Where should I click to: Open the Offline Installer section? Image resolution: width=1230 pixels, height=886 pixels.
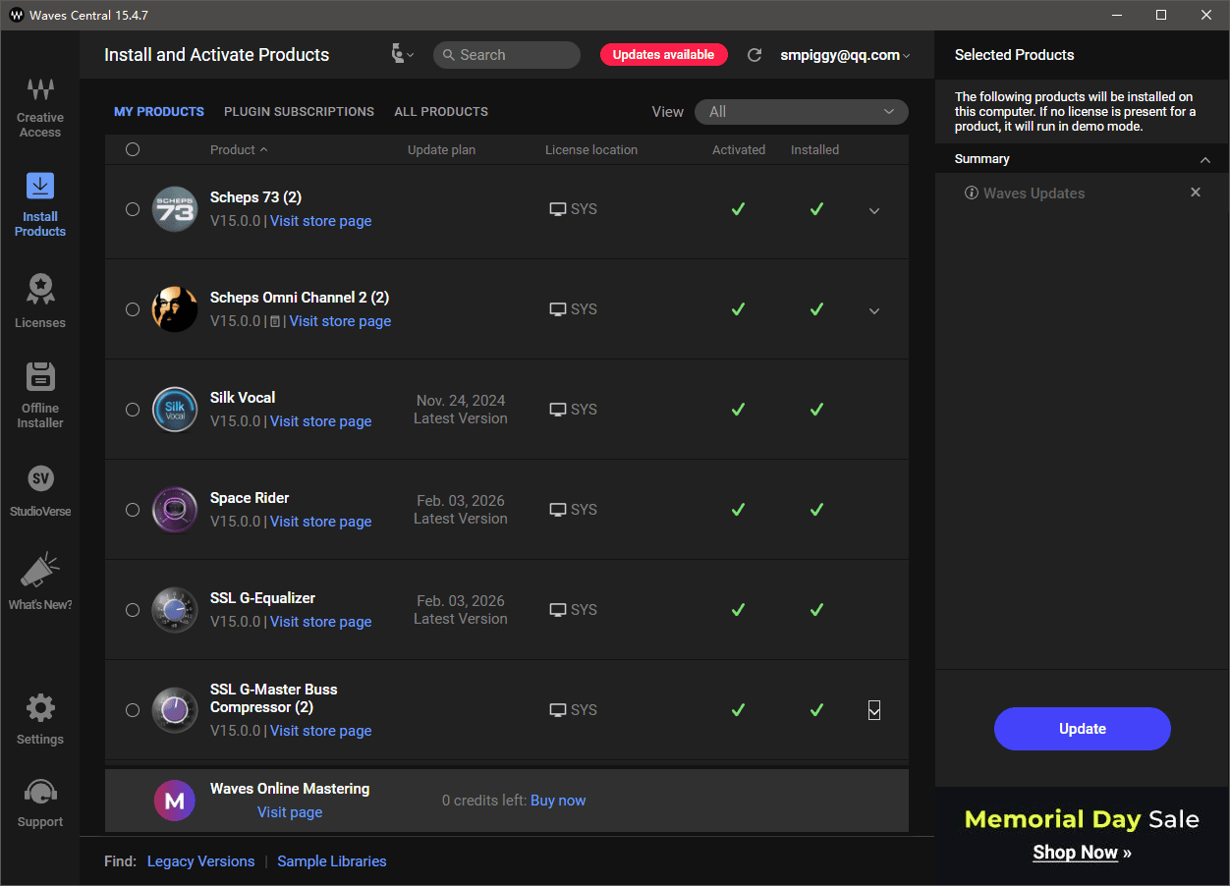click(40, 395)
